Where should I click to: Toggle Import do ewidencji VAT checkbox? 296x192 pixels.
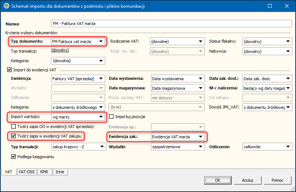click(10, 69)
